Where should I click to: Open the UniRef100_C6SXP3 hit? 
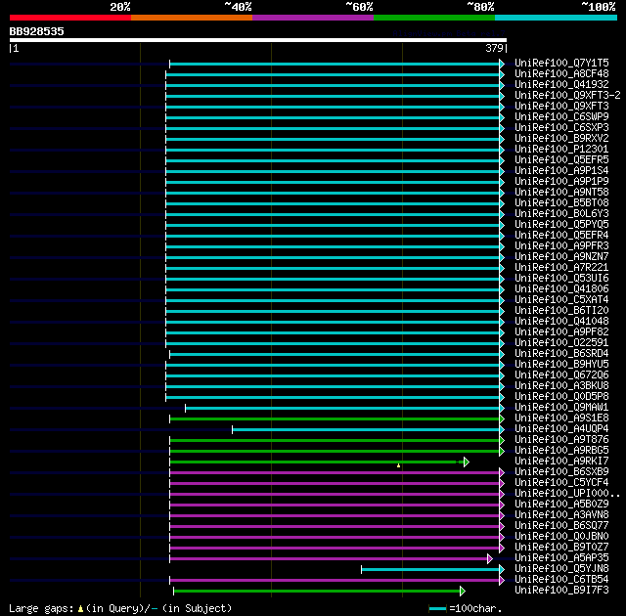click(x=561, y=128)
